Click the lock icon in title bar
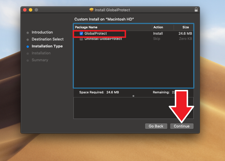Screen dimensions: 225x161 [x=196, y=10]
